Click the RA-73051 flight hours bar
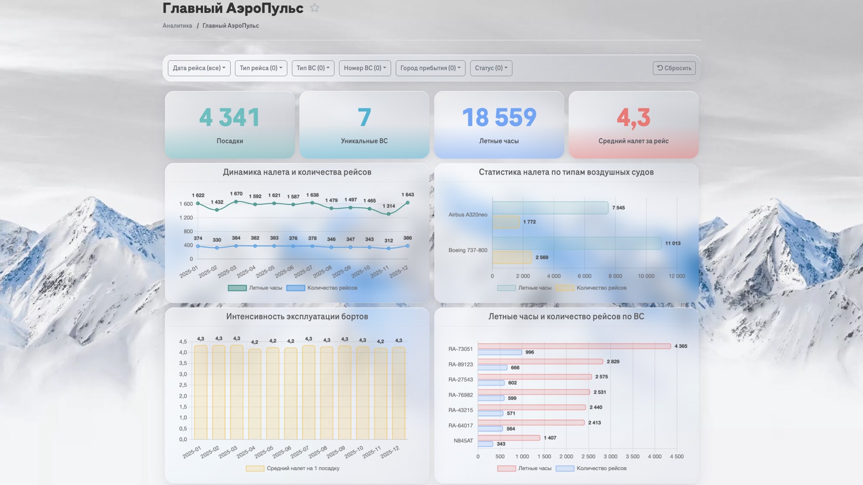The image size is (863, 485). pos(574,346)
